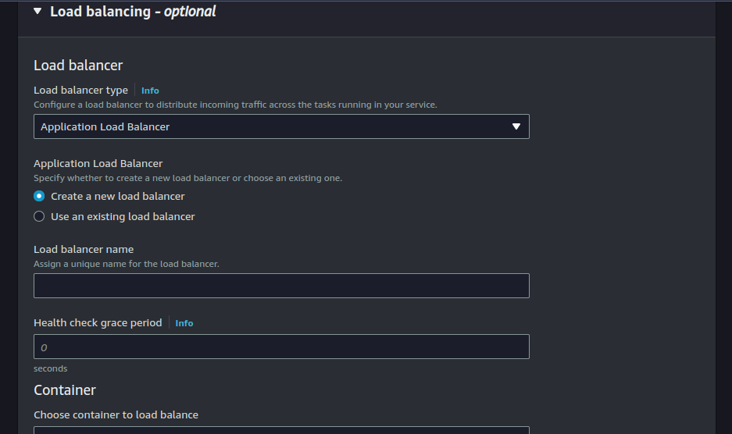Select the "Use an existing load balancer" radio button
This screenshot has width=732, height=434.
click(39, 216)
